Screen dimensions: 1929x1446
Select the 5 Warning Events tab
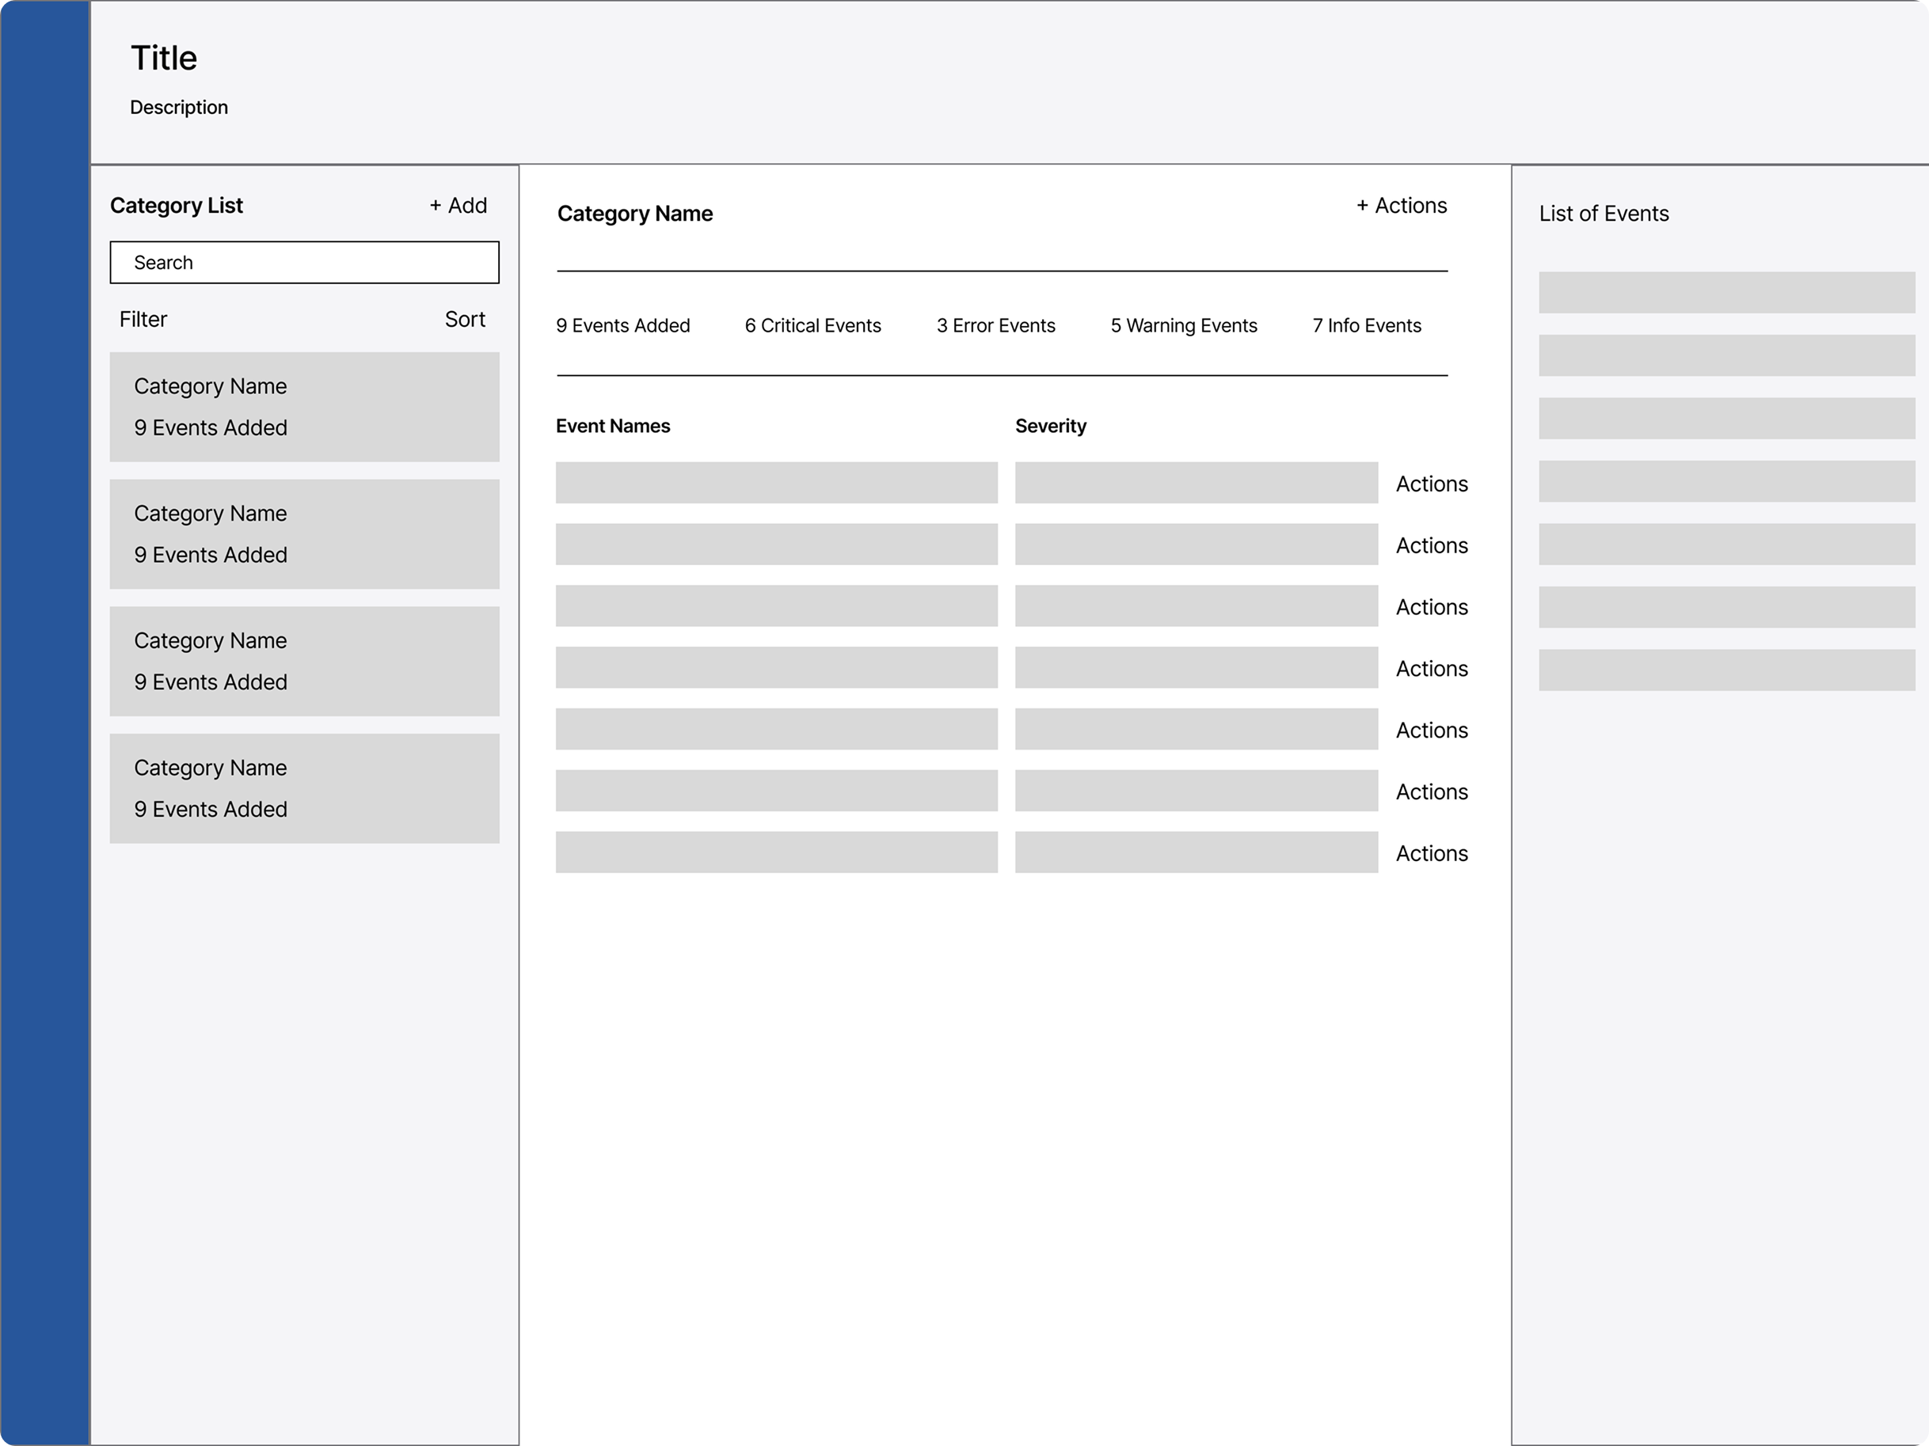pyautogui.click(x=1183, y=326)
